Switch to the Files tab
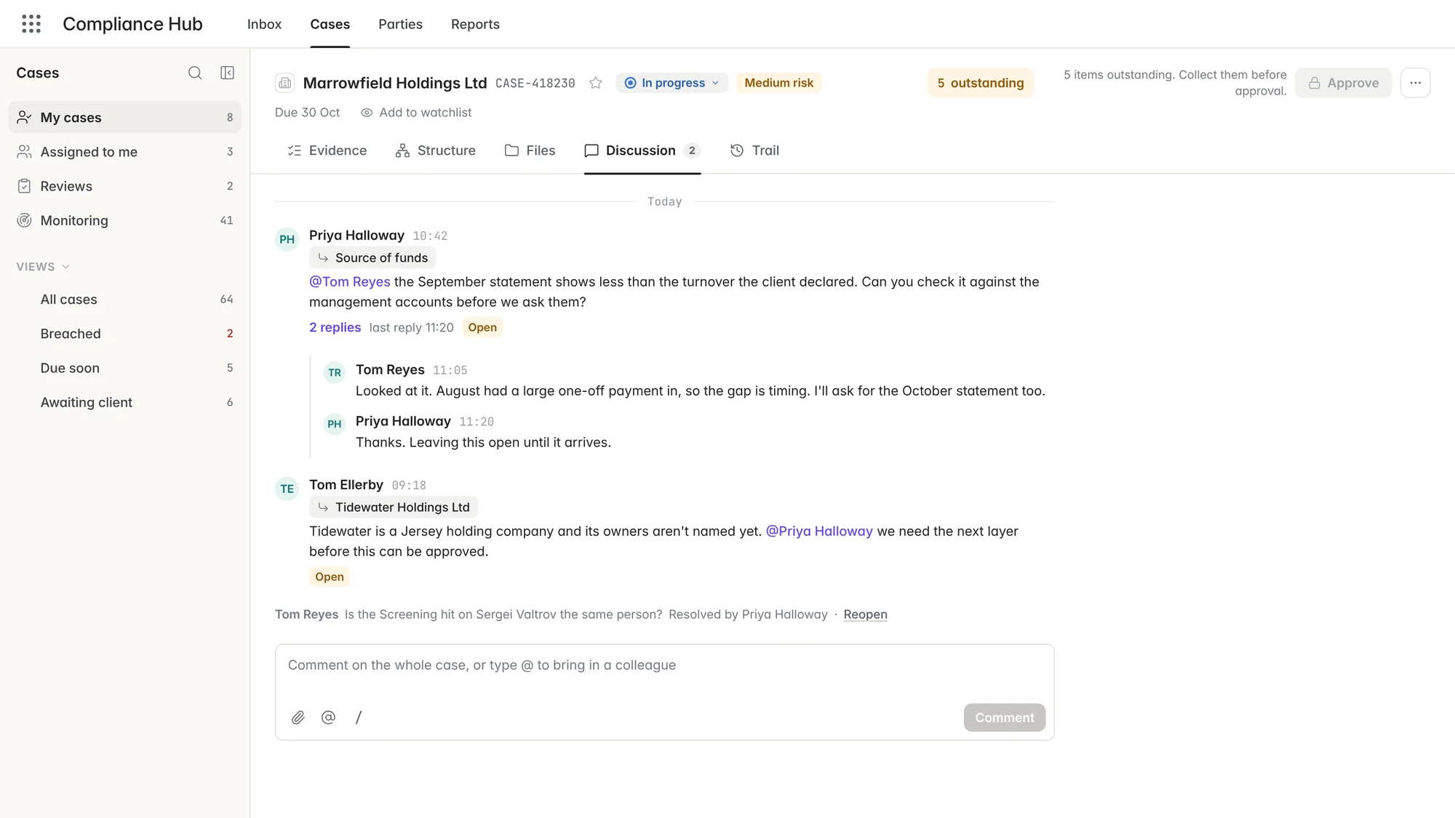Screen dimensions: 1455x818 530,151
